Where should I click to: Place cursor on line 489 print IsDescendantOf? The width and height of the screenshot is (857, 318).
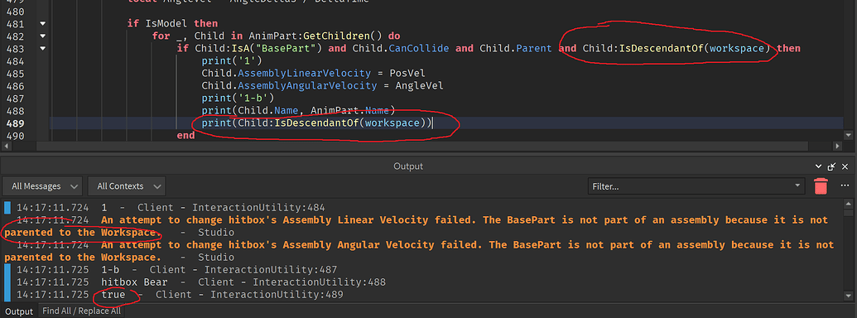pos(317,123)
